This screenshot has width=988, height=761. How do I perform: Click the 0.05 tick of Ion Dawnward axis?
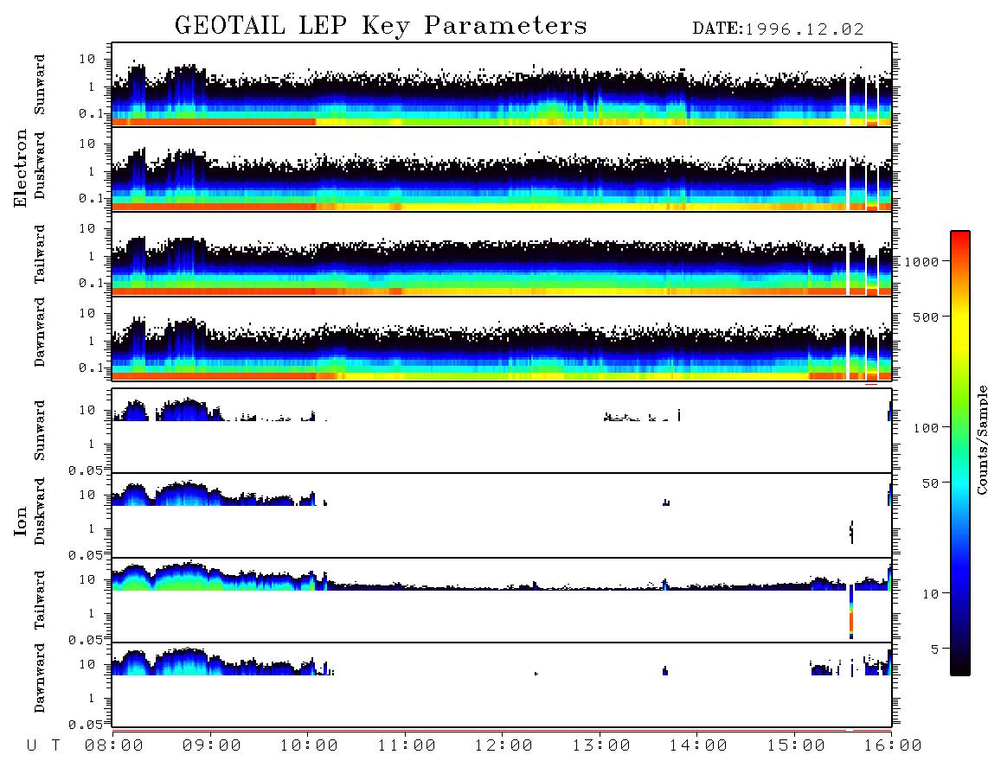pyautogui.click(x=85, y=725)
